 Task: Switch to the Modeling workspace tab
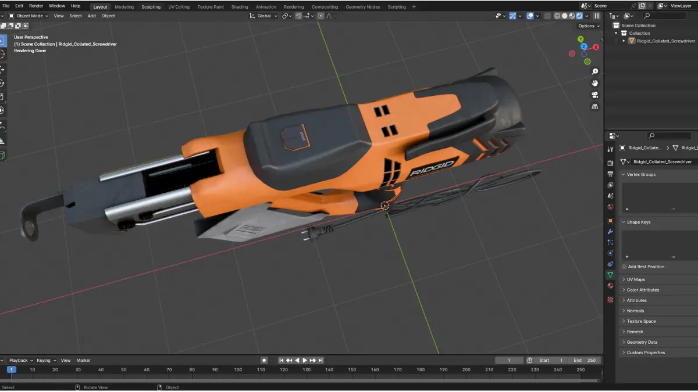point(124,7)
